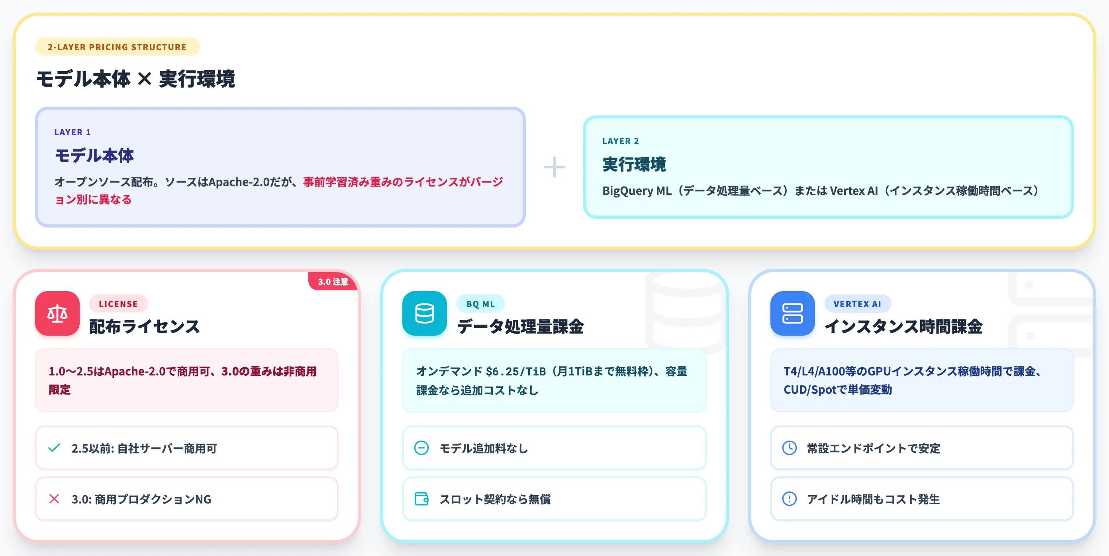Select the 3.0: 商用プロダクションNG row
Viewport: 1109px width, 556px height.
pyautogui.click(x=187, y=499)
